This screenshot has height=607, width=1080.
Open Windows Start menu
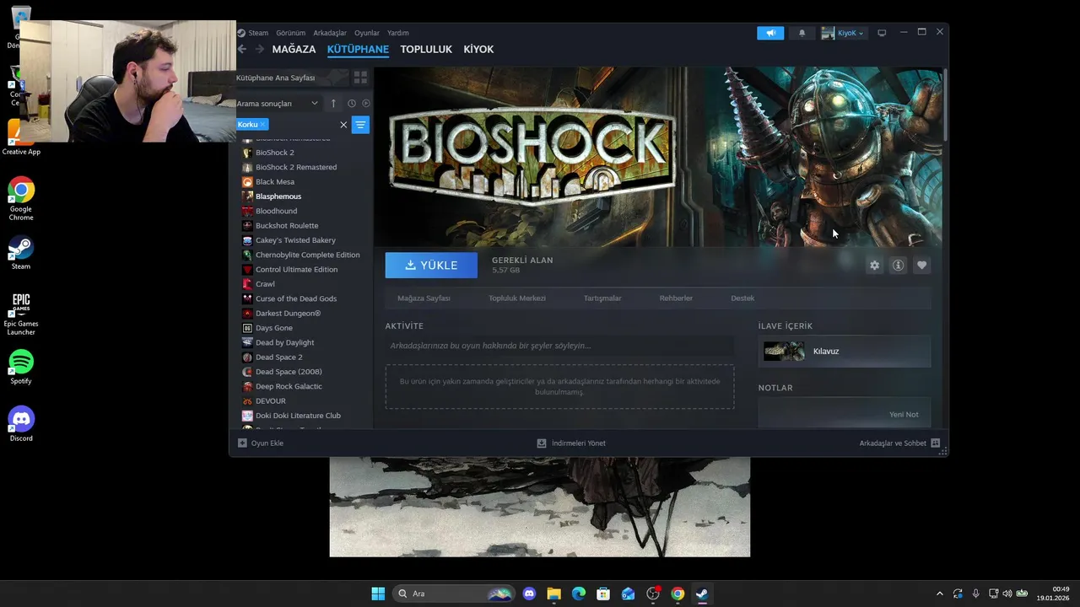click(x=378, y=594)
